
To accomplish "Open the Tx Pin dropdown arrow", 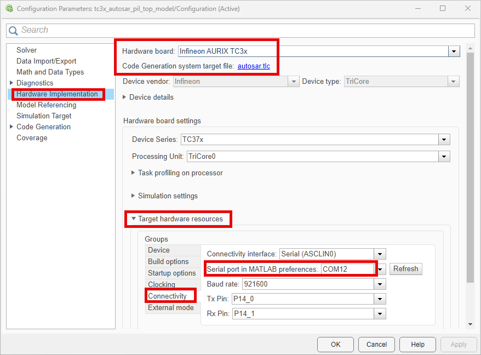I will point(380,299).
